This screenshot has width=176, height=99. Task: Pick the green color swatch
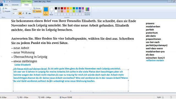74,8
